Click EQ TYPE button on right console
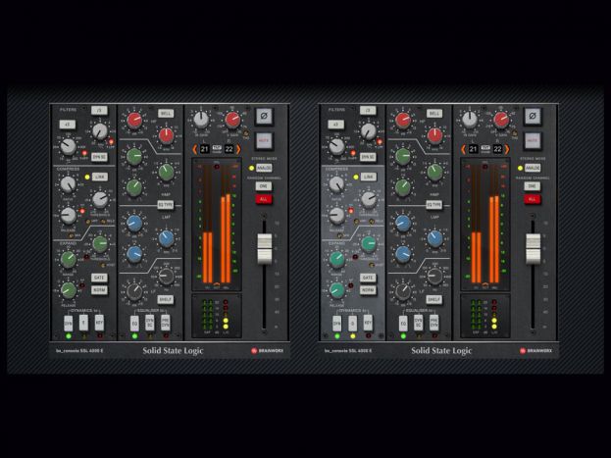 click(x=434, y=205)
